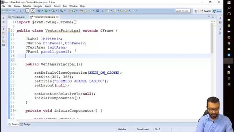Image resolution: width=234 pixels, height=132 pixels.
Task: Switch to the Principal.java editor tab
Action: point(16,17)
